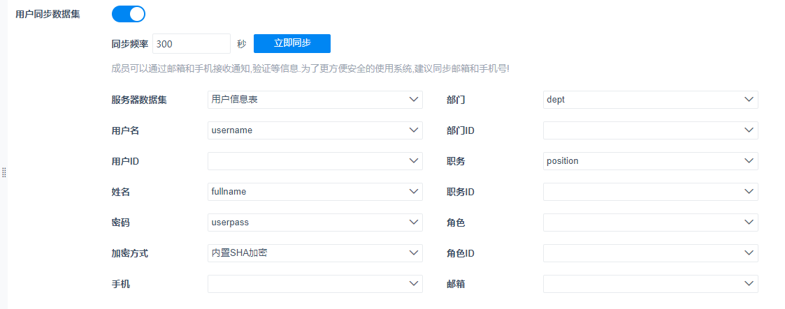The height and width of the screenshot is (309, 785).
Task: Open the 姓名 dropdown showing fullname
Action: click(x=315, y=192)
